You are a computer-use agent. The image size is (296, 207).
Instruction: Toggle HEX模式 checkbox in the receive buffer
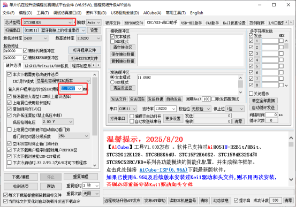tap(112, 42)
